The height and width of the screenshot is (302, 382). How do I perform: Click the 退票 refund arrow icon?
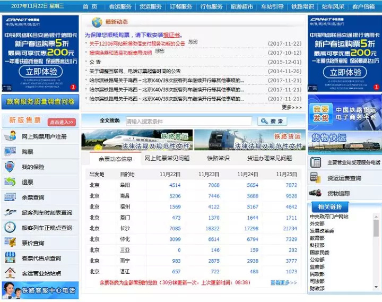pyautogui.click(x=10, y=182)
